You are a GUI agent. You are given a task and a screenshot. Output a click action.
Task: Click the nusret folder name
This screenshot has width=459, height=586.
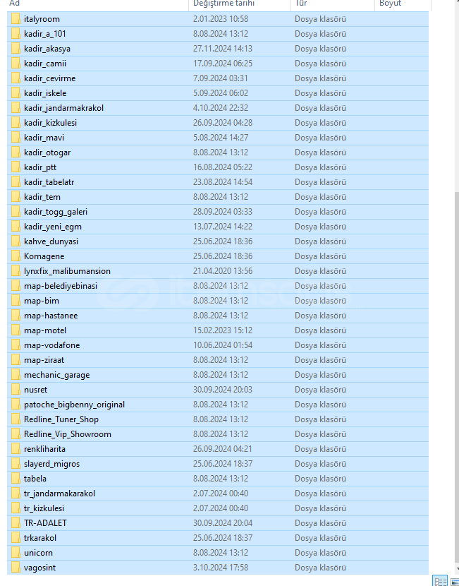point(35,390)
